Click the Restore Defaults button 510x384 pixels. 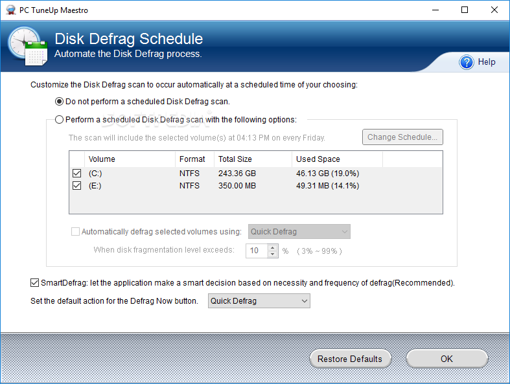tap(350, 359)
